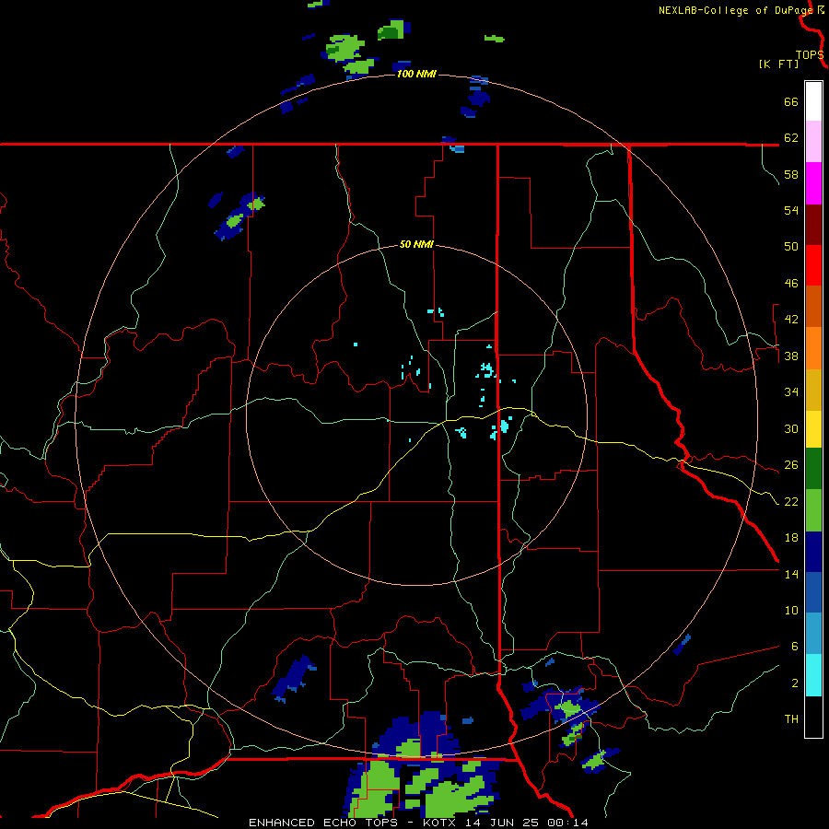Select the light blue 14 kft legend swatch

(x=813, y=634)
